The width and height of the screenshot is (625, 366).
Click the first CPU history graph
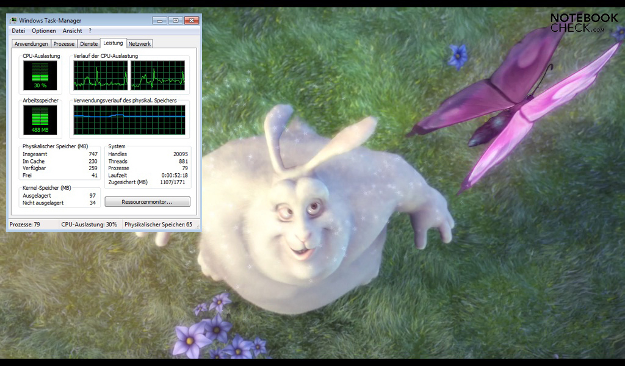tap(101, 75)
